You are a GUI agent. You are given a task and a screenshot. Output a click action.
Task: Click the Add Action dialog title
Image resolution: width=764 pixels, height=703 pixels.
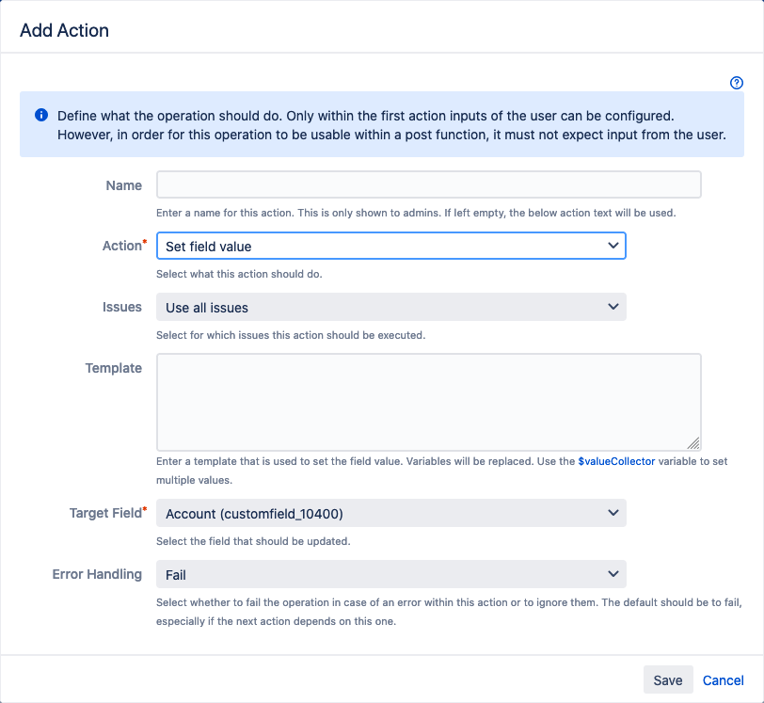tap(64, 30)
